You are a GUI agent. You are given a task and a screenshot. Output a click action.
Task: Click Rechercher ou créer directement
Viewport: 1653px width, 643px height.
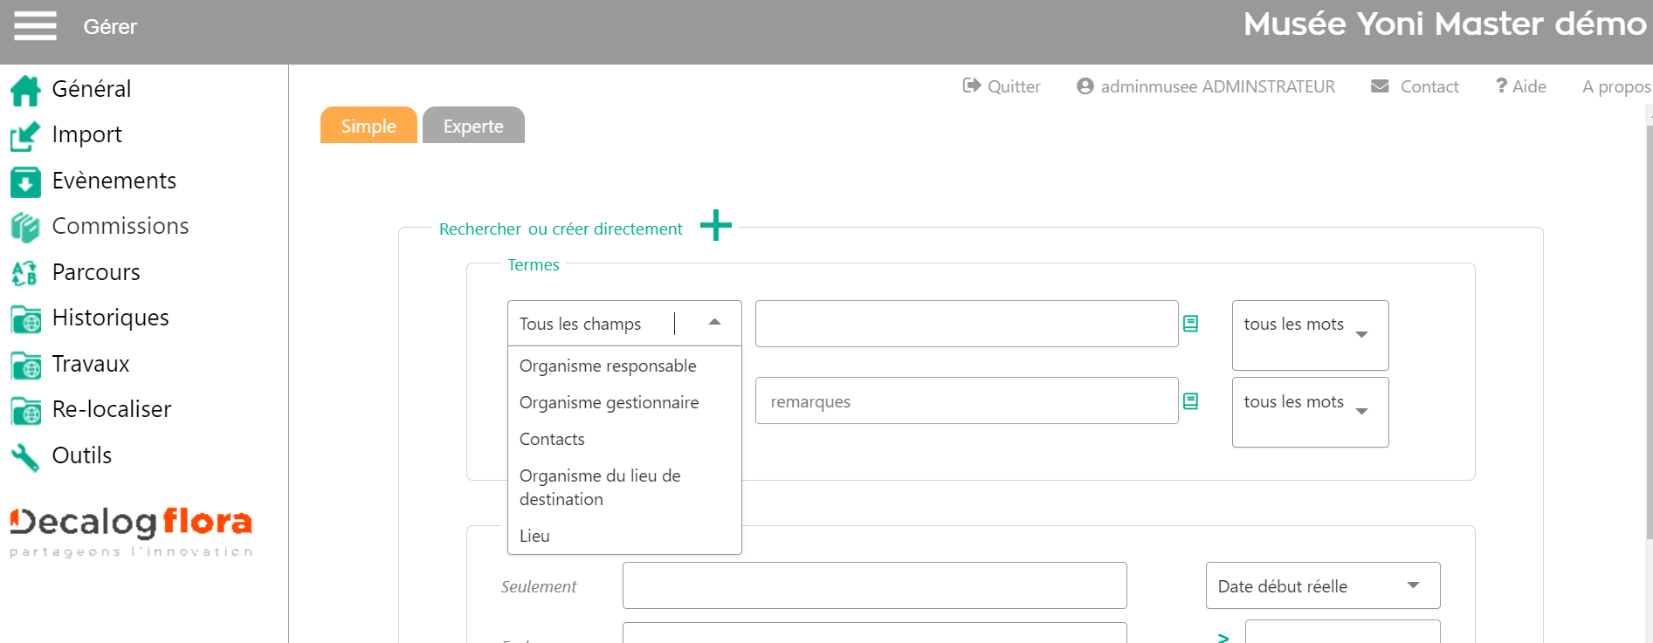click(561, 229)
